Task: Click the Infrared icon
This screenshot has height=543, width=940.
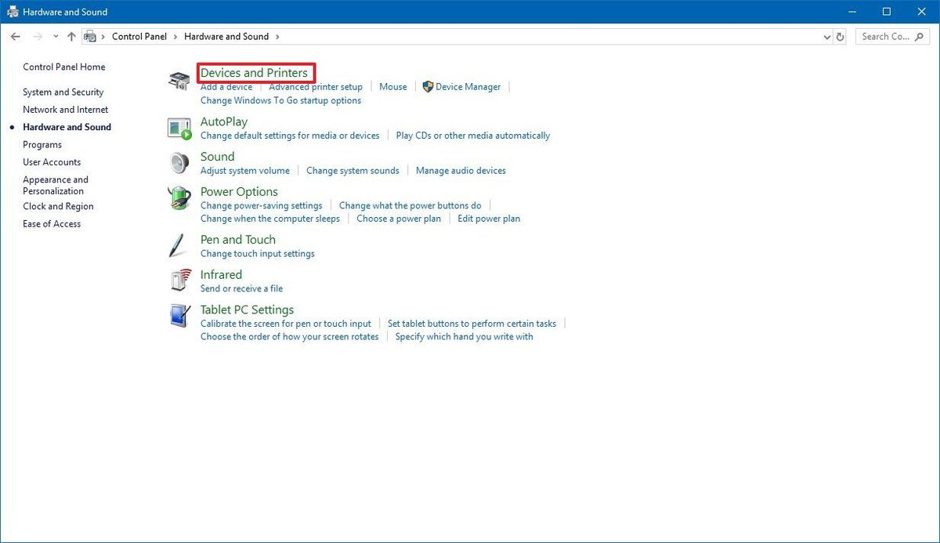Action: (179, 280)
